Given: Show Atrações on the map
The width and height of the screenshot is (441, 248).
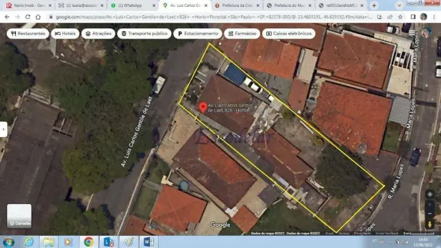Looking at the screenshot, I should click(98, 33).
